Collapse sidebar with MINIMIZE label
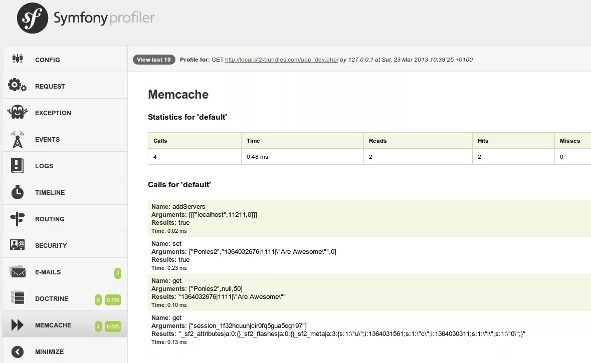The width and height of the screenshot is (591, 363). click(50, 351)
